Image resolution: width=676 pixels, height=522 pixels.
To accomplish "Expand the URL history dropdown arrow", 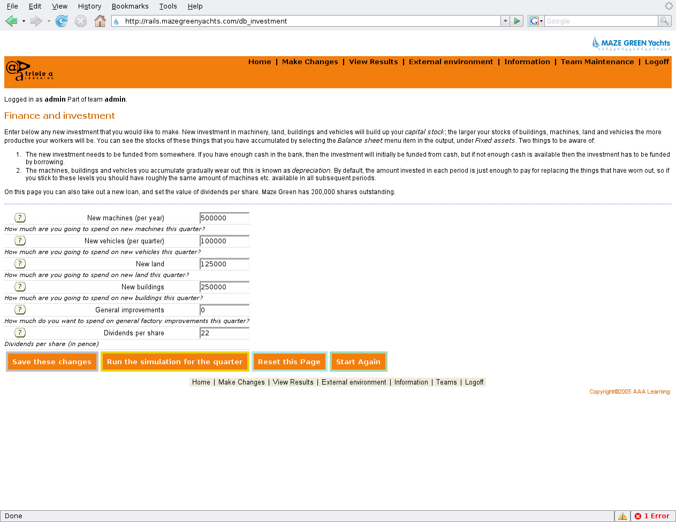I will (505, 21).
